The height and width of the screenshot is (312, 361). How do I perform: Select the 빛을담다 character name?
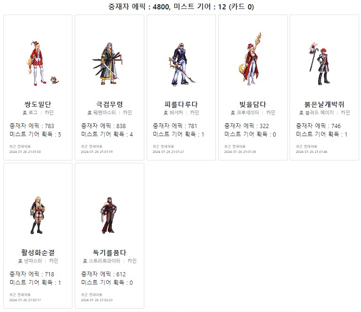(252, 104)
